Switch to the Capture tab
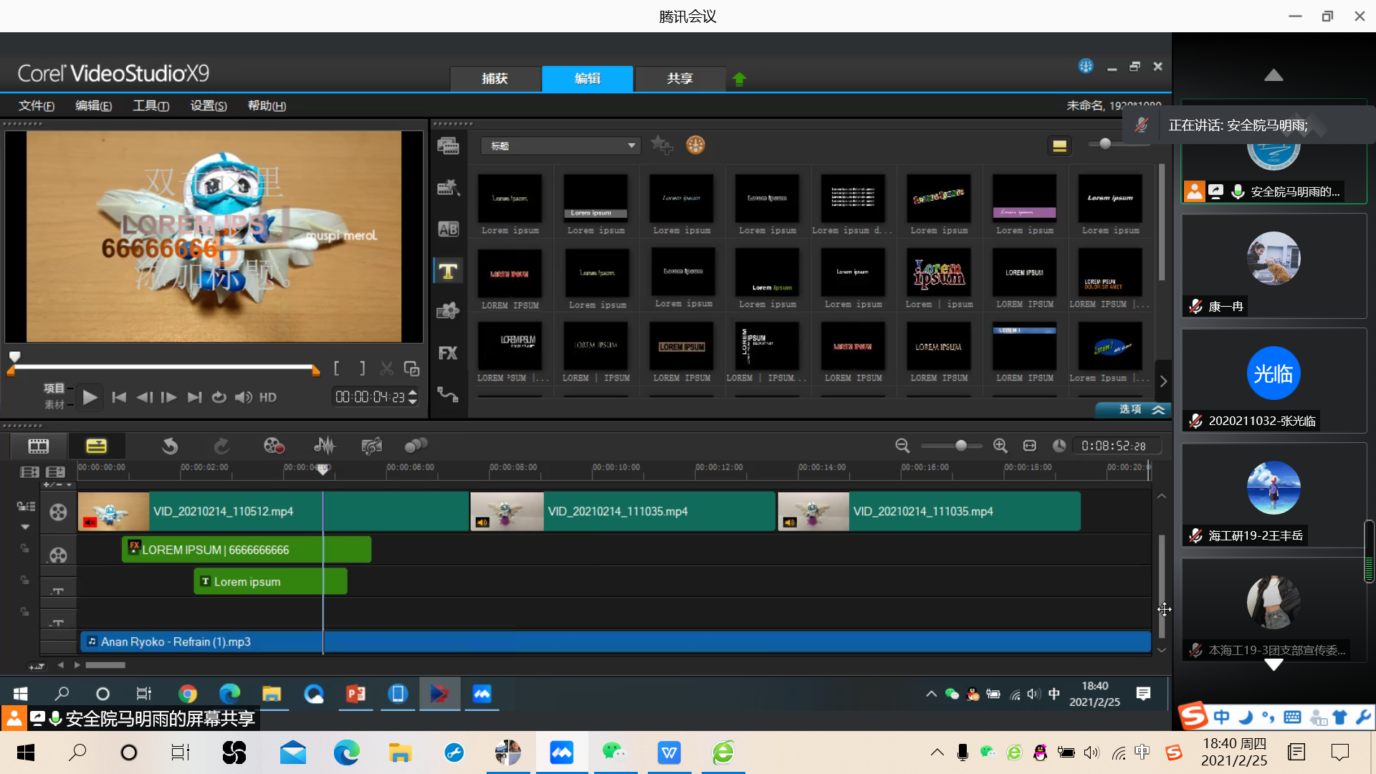 (494, 78)
